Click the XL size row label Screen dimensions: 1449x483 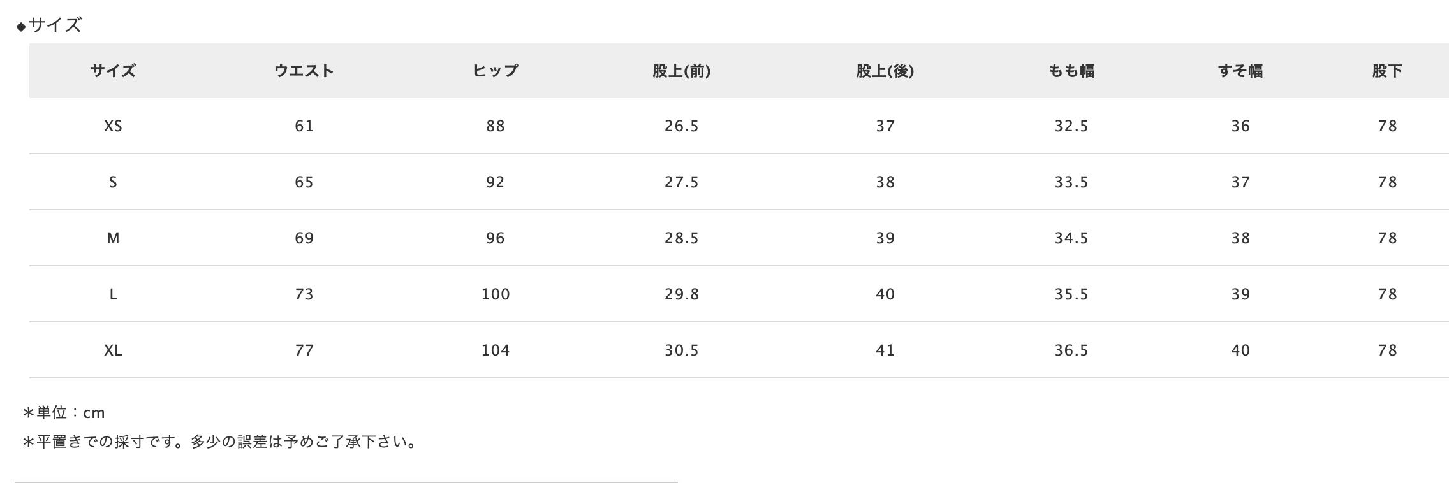pyautogui.click(x=113, y=350)
